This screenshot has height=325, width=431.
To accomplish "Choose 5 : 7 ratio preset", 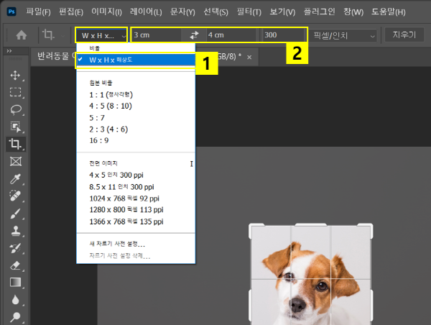I will [x=136, y=118].
